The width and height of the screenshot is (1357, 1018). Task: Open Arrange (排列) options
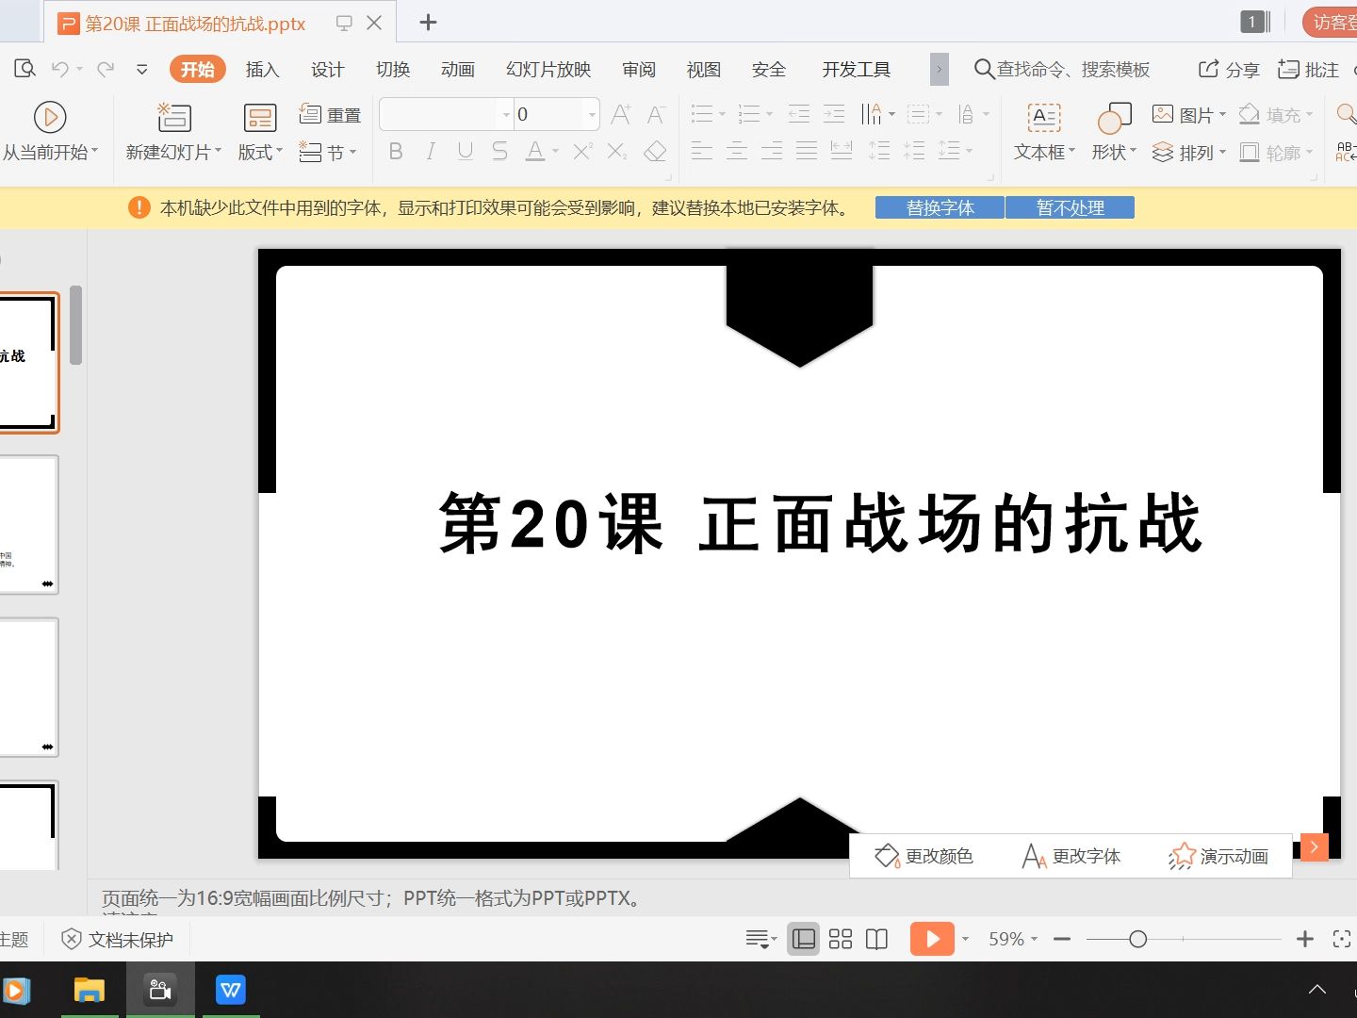click(1189, 153)
